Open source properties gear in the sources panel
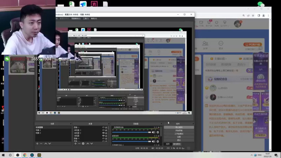The image size is (281, 158). pyautogui.click(x=83, y=144)
